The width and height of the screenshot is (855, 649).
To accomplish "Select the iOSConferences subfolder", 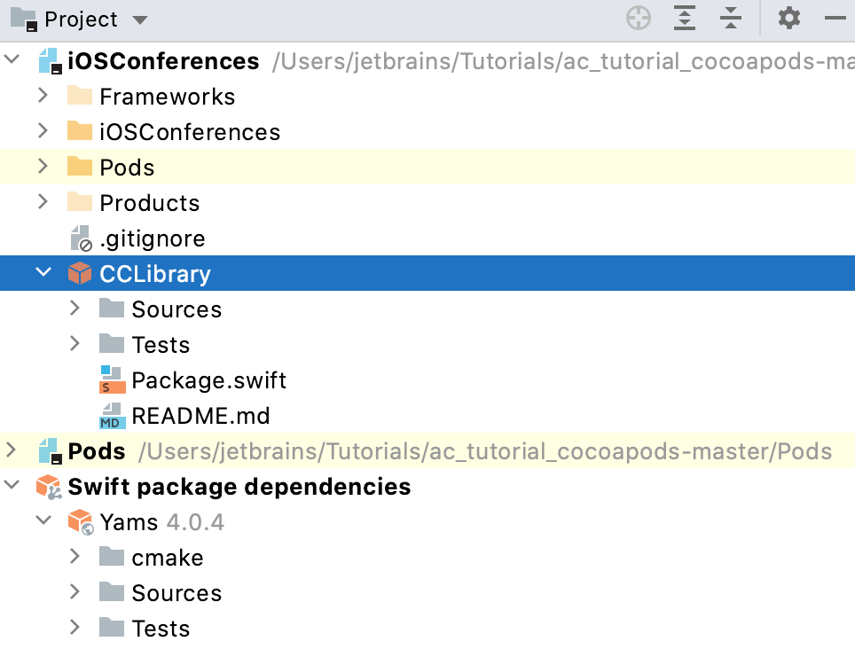I will pos(189,132).
